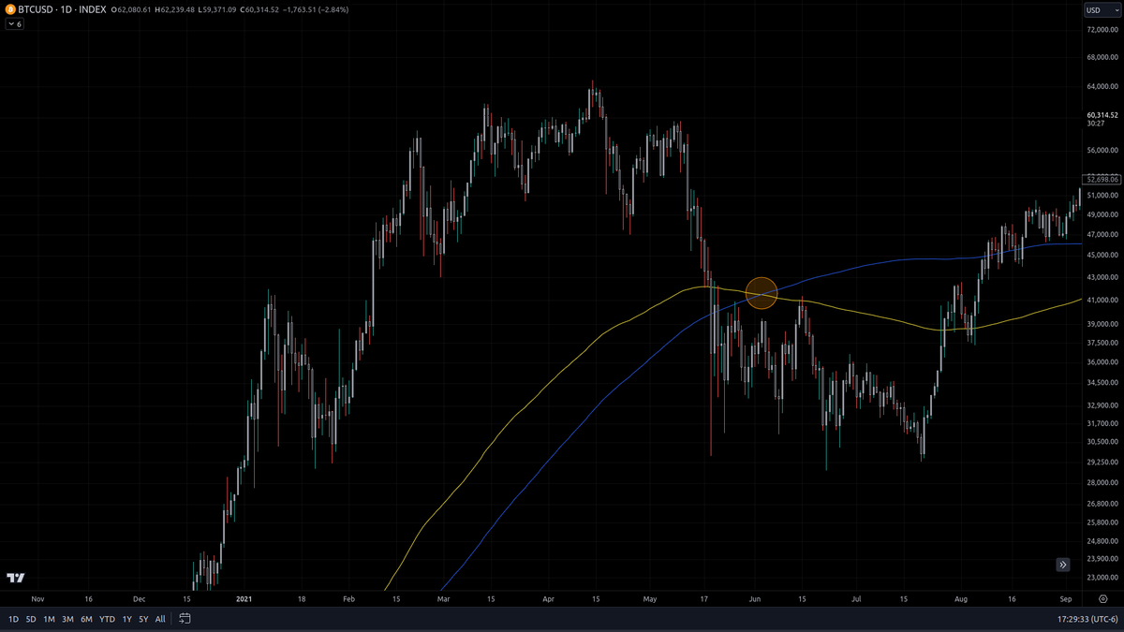Image resolution: width=1124 pixels, height=632 pixels.
Task: Click the 72,000.00 price scale label
Action: tap(1102, 30)
